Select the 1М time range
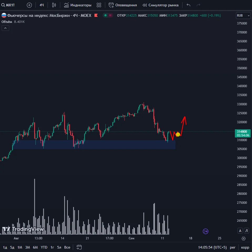 (20, 247)
